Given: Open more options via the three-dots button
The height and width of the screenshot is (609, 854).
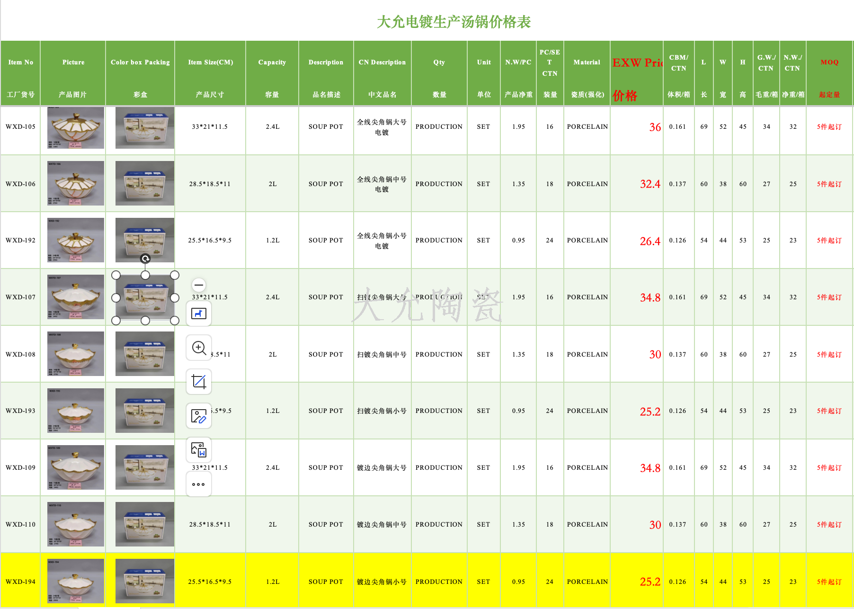Looking at the screenshot, I should [x=199, y=484].
